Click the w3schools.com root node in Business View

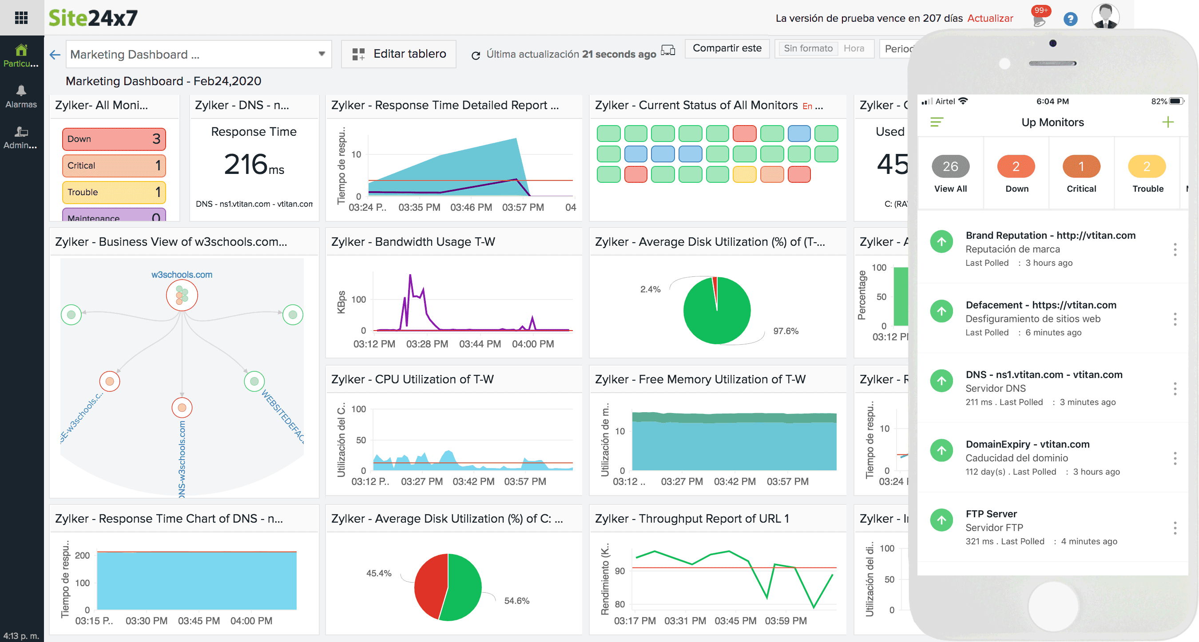(182, 295)
